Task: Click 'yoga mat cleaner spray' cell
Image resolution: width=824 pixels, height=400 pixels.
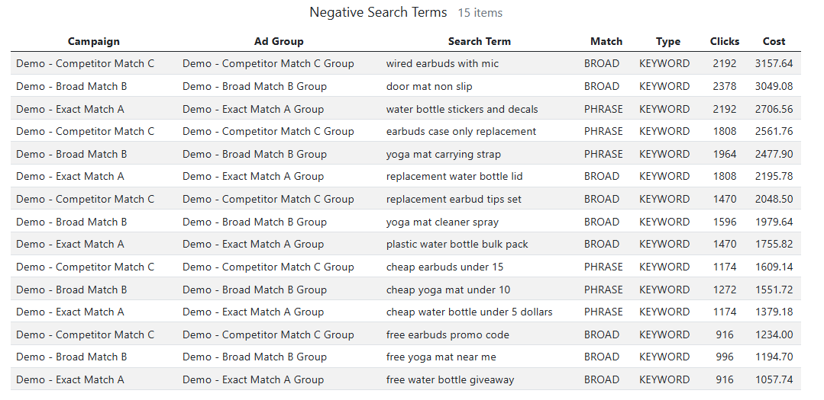Action: (x=442, y=222)
